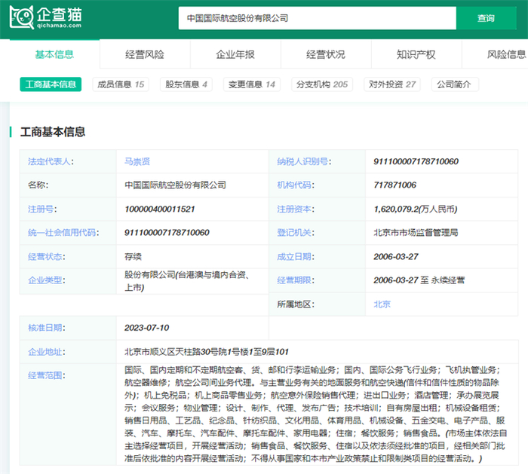Open the 知识产权 tab
This screenshot has height=474, width=528.
coord(416,54)
